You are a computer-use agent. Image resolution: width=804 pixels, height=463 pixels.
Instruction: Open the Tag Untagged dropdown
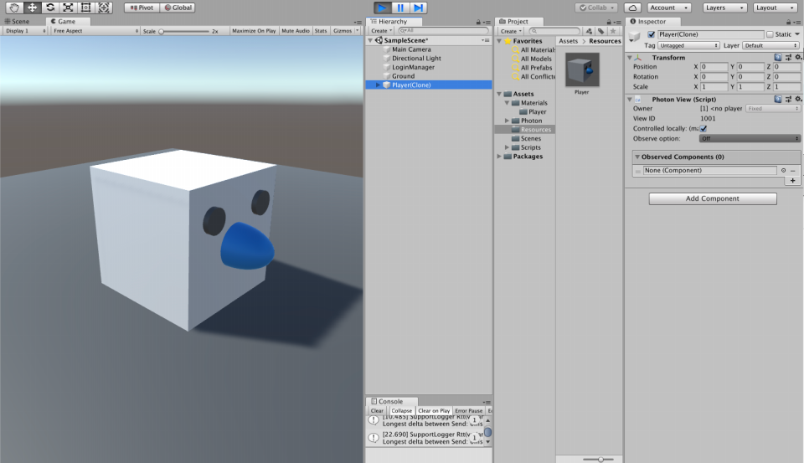click(x=688, y=46)
